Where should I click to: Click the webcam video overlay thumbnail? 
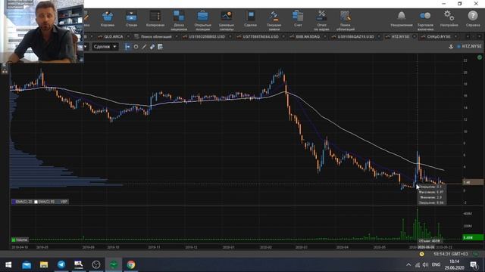(42, 31)
